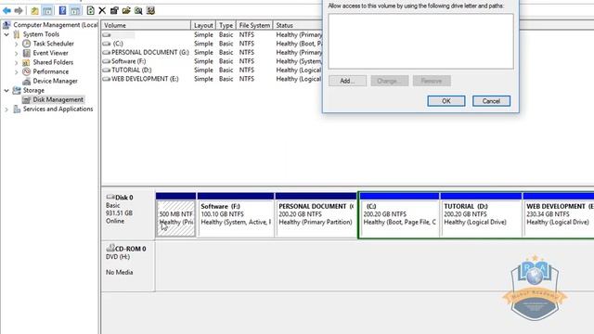The height and width of the screenshot is (334, 594).
Task: Select Disk Management in the tree
Action: pos(58,99)
